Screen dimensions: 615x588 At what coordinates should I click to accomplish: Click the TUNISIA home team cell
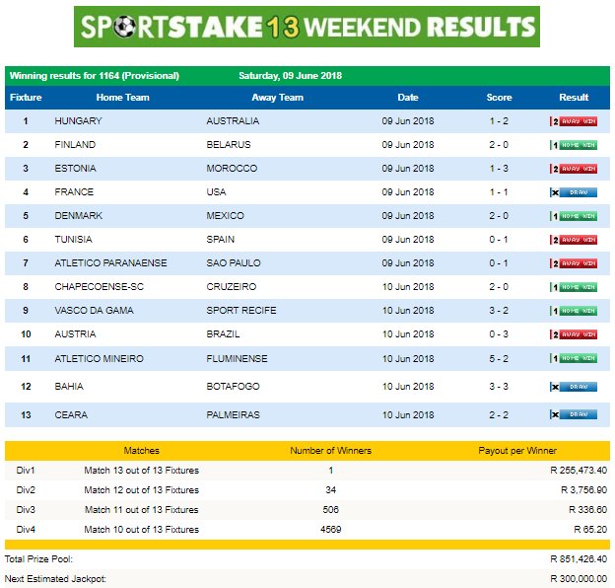[73, 240]
